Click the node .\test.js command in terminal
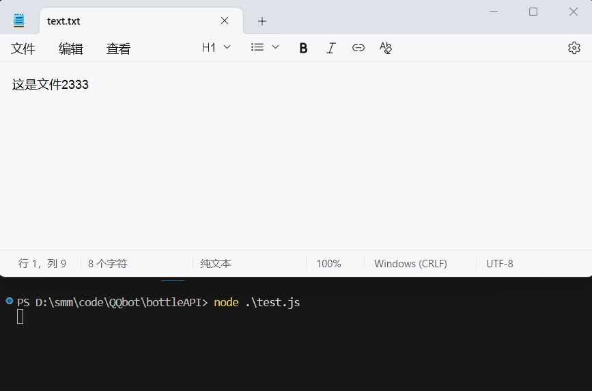 click(x=257, y=303)
